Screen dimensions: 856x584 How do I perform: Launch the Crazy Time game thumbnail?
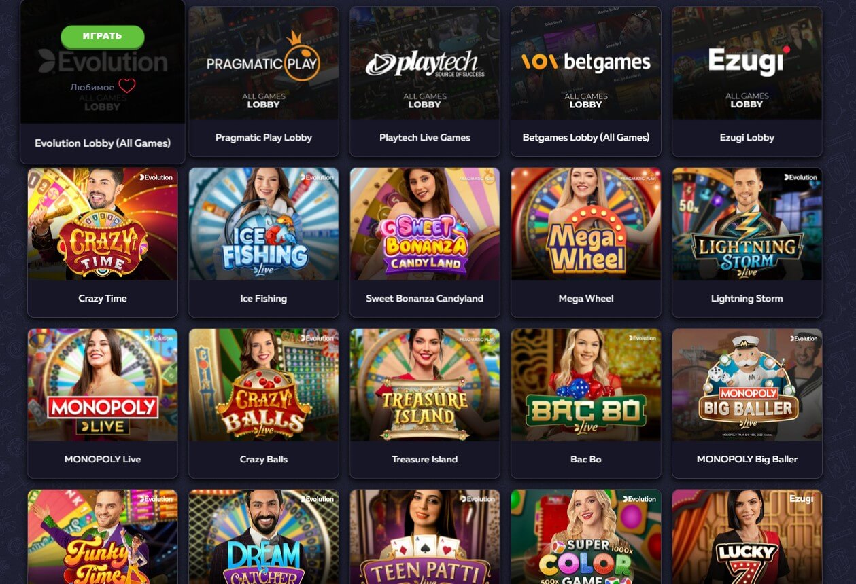pos(103,242)
